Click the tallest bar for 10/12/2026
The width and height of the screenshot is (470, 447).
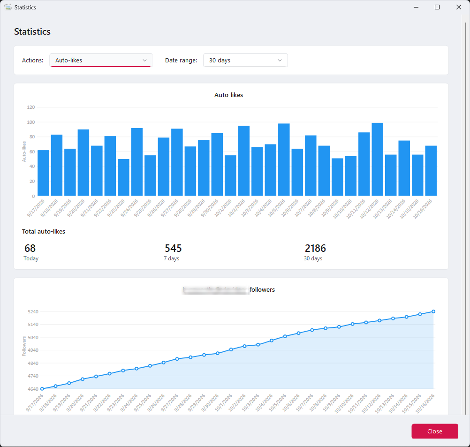[378, 159]
